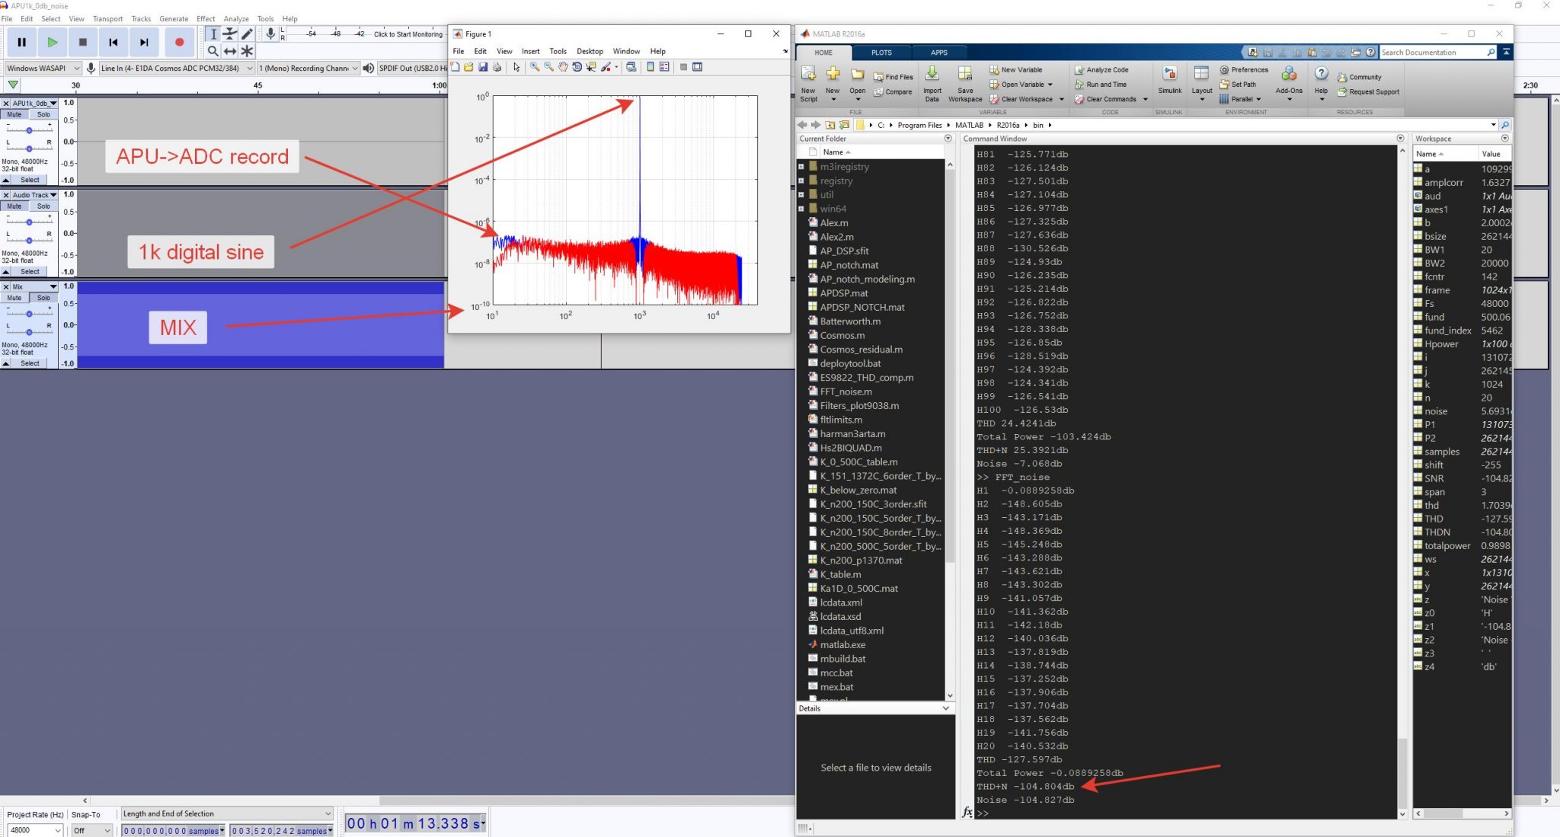Pause playback in Audacity
The height and width of the screenshot is (837, 1560).
tap(21, 43)
